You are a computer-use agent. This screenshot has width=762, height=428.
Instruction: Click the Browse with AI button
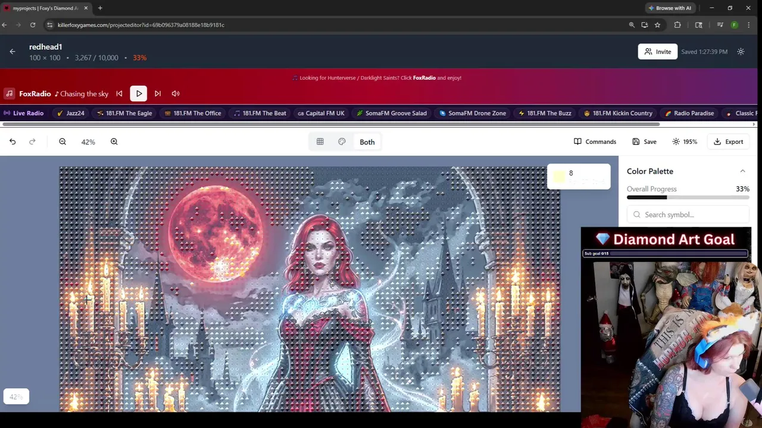(670, 8)
